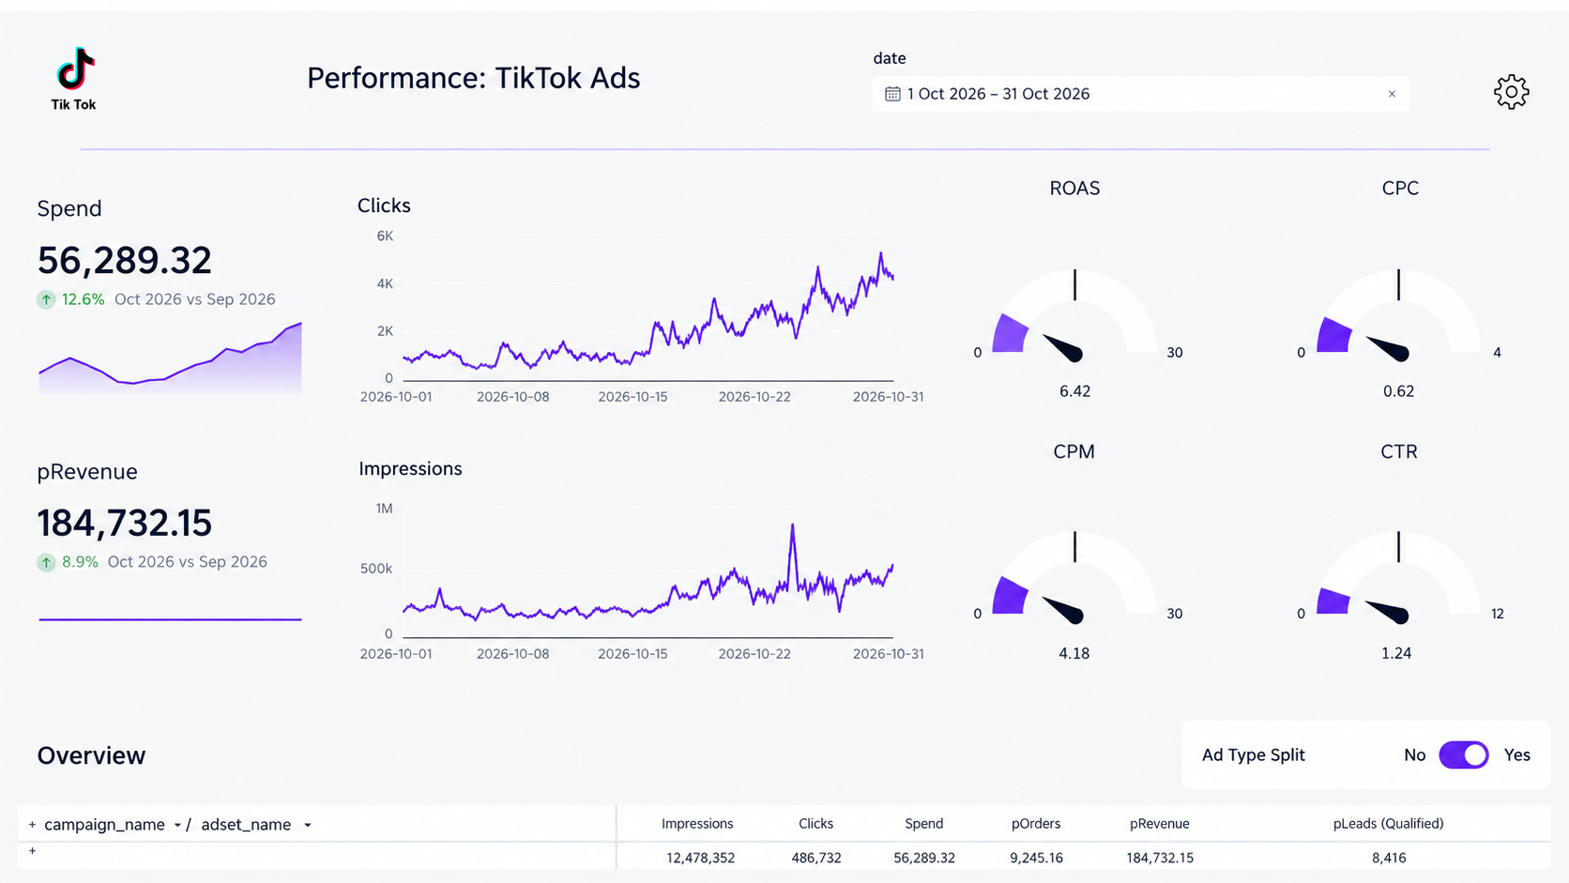
Task: Click table cell 12,478,352
Action: coord(701,858)
